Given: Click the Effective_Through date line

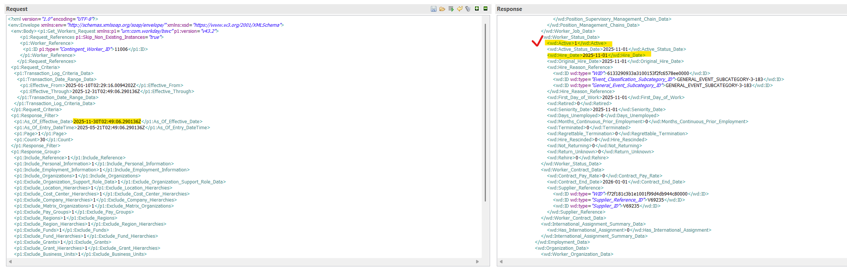Looking at the screenshot, I should (107, 91).
